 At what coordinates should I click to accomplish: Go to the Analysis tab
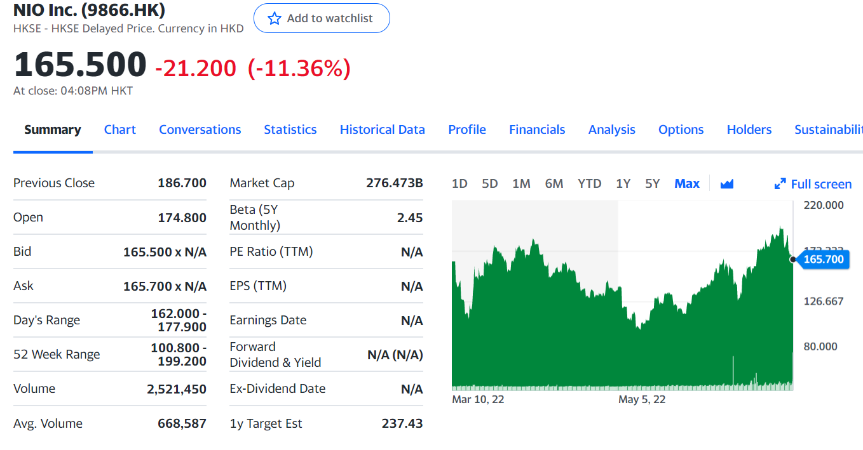611,129
